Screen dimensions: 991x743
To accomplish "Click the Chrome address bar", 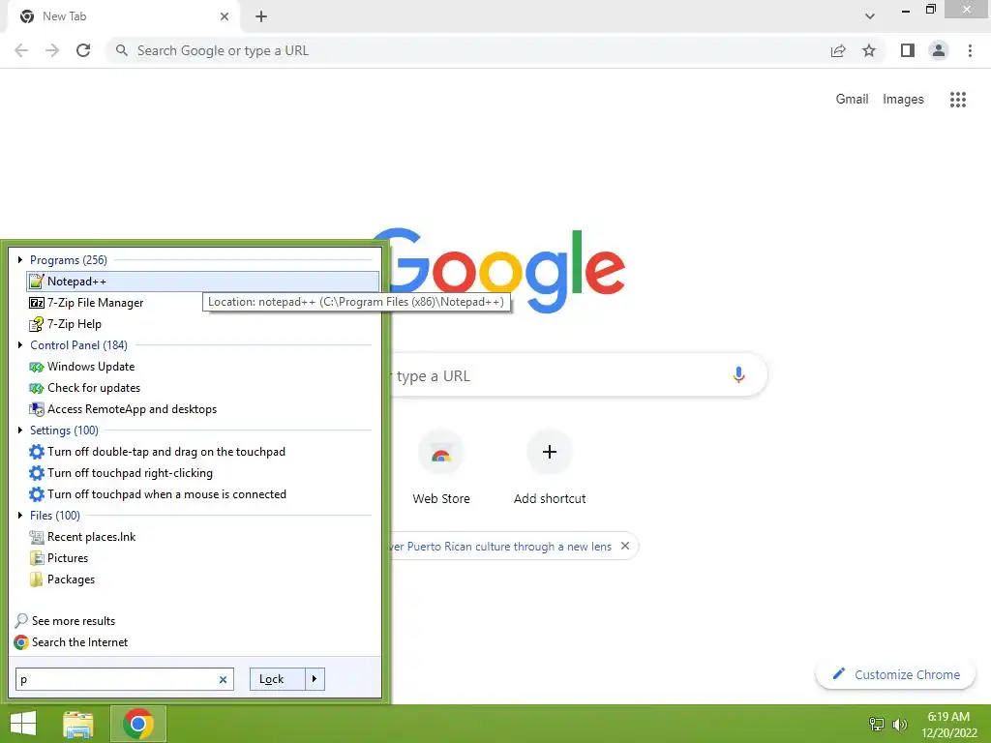I will (467, 50).
